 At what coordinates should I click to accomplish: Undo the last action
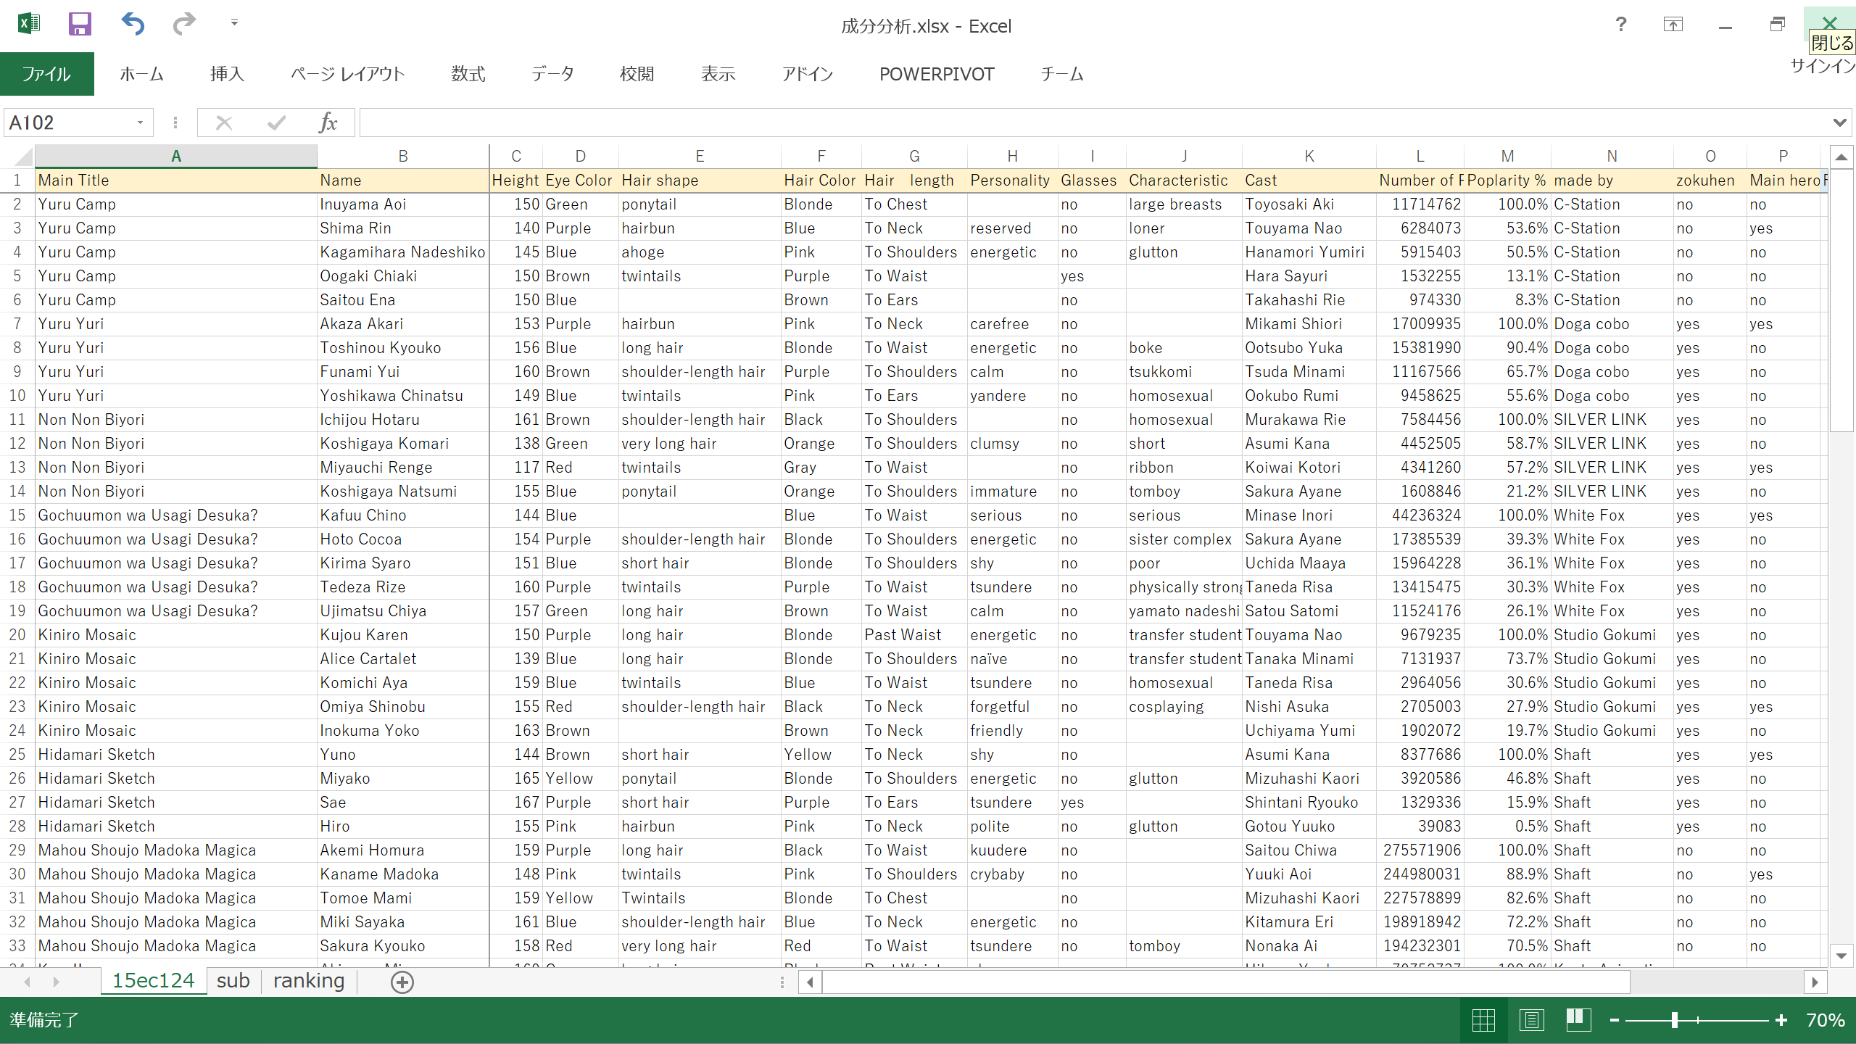[x=133, y=25]
